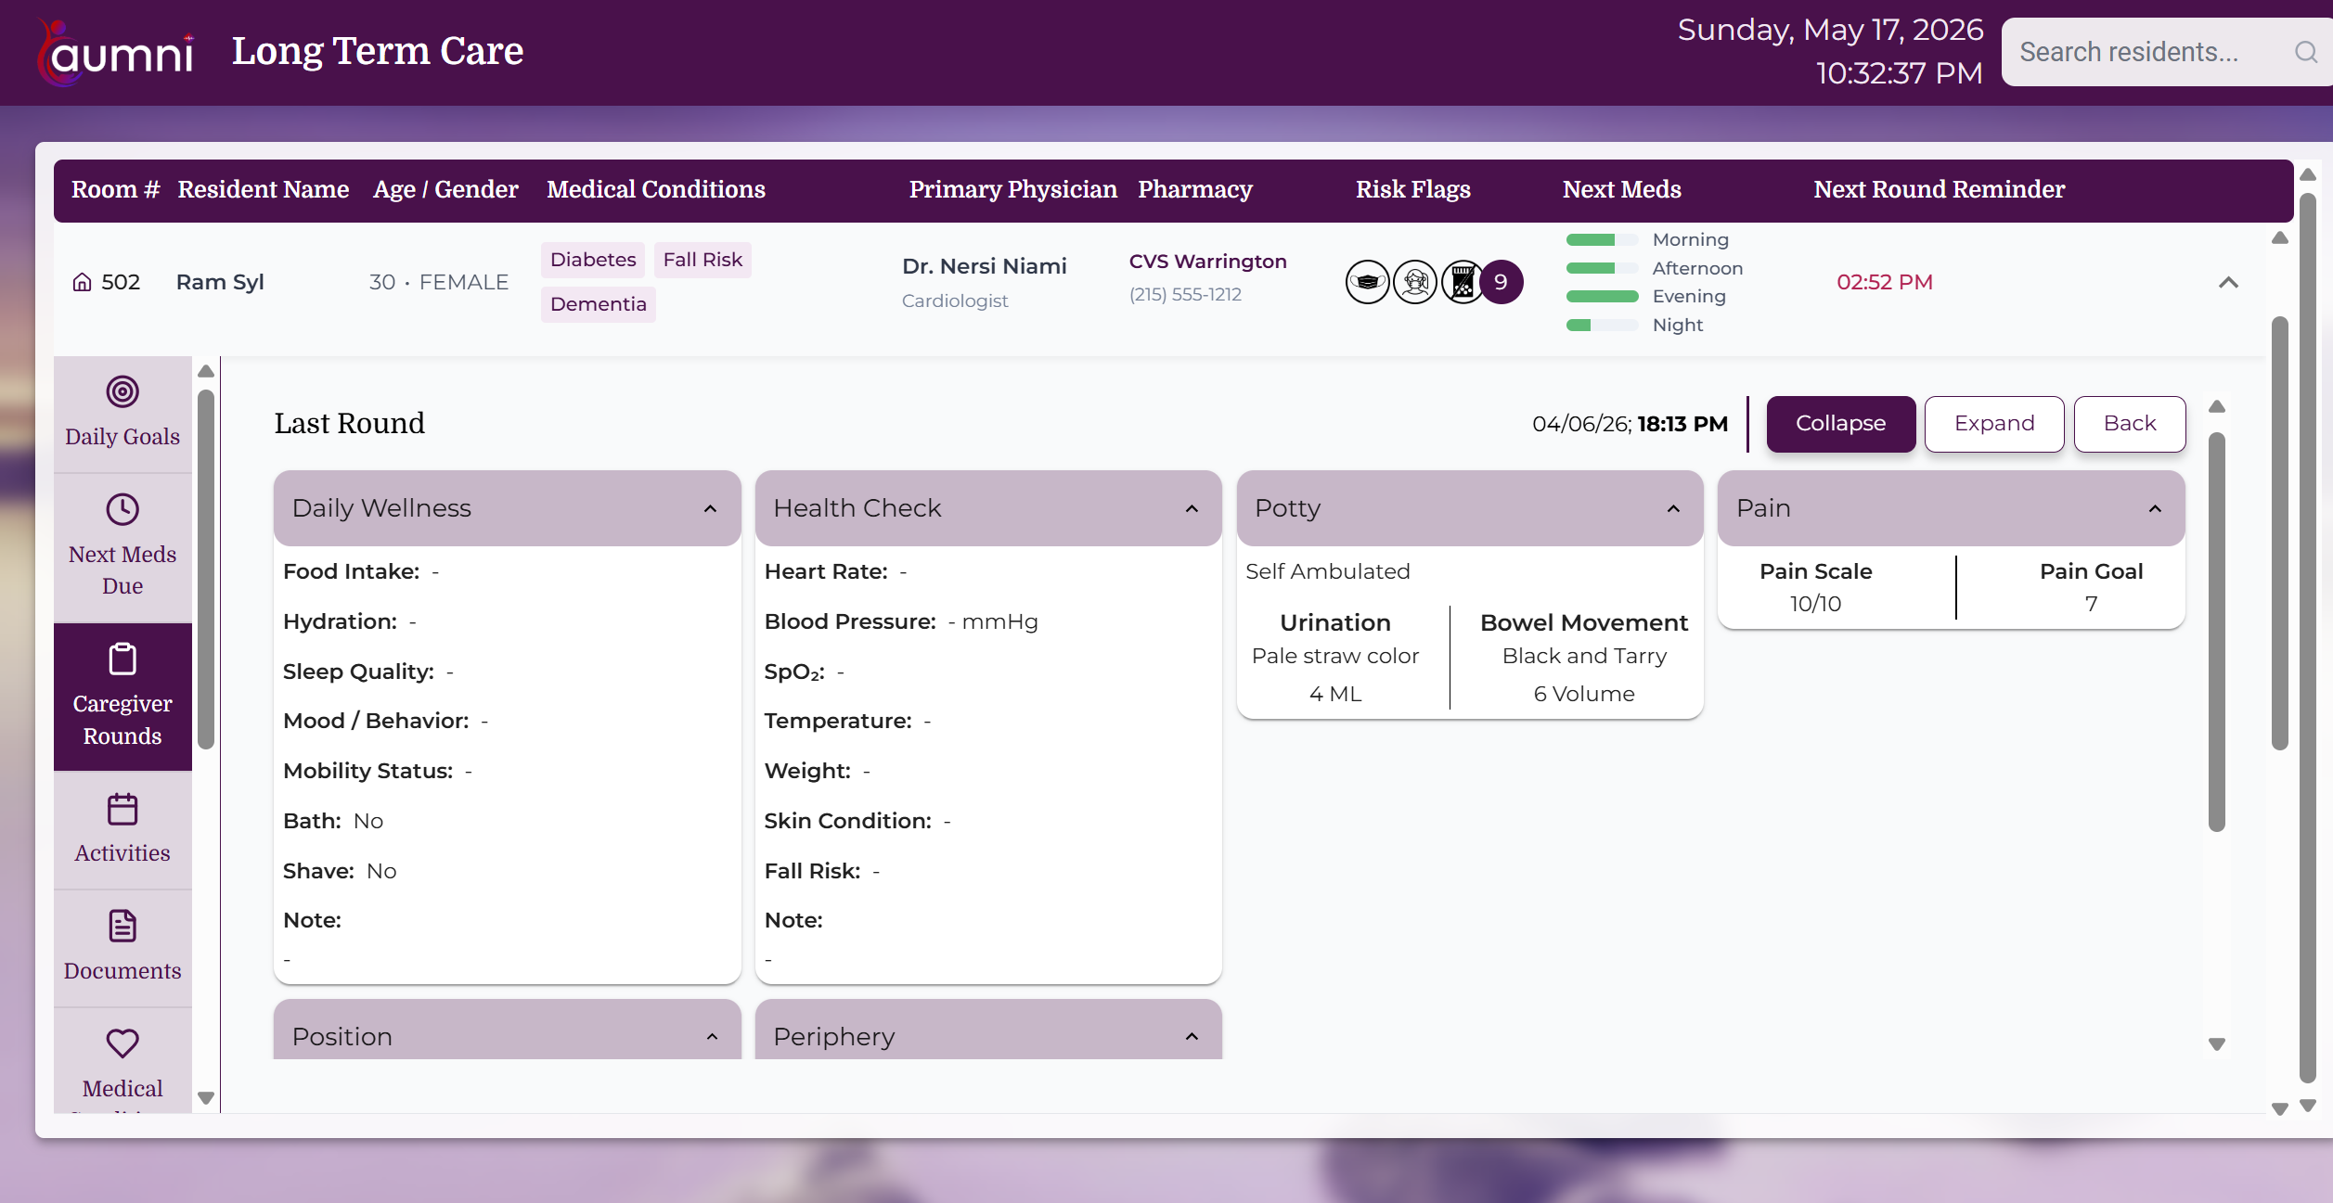The image size is (2333, 1203).
Task: Click the (215) 555-1212 phone number
Action: click(x=1185, y=294)
